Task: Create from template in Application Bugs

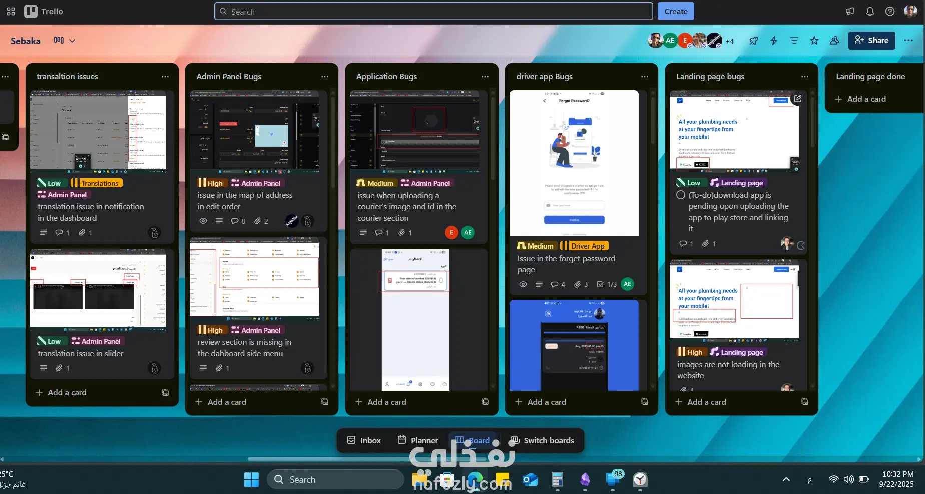Action: pos(485,402)
